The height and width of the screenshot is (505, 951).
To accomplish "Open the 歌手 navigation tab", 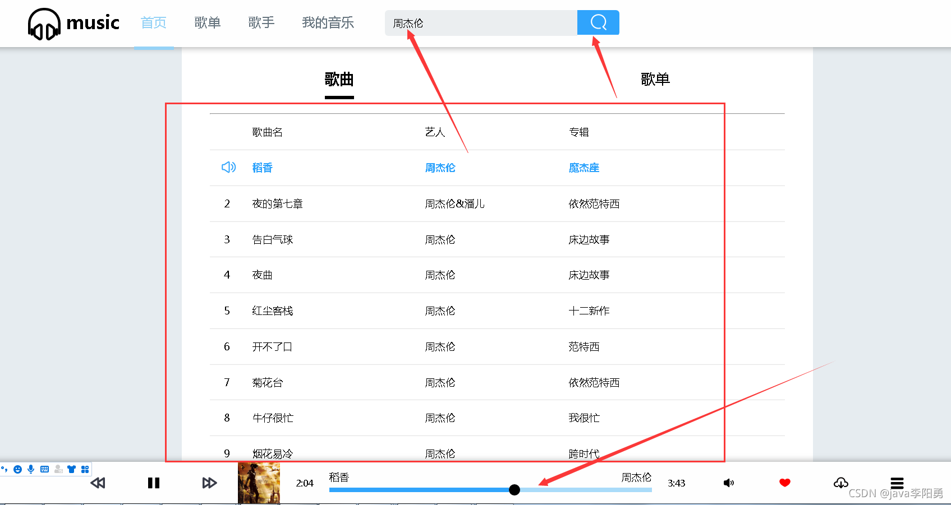I will [x=261, y=22].
